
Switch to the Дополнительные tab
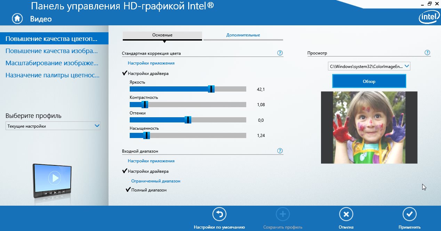tap(243, 36)
